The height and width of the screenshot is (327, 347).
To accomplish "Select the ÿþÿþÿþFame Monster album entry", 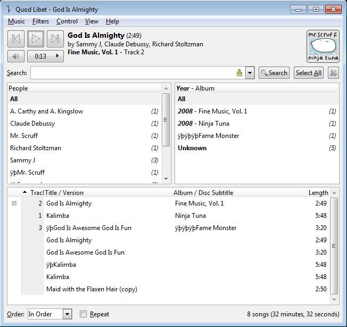I will [x=257, y=135].
